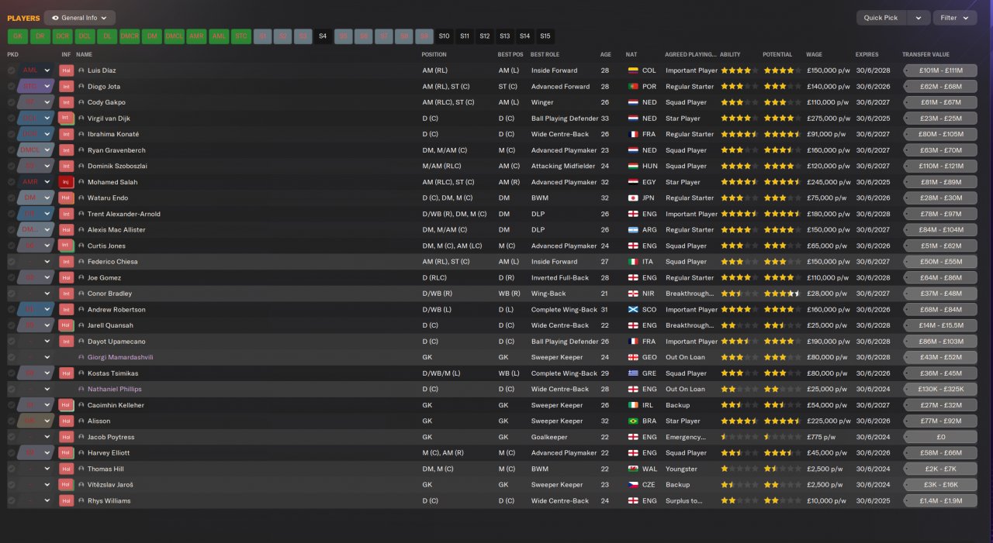Viewport: 993px width, 543px height.
Task: Click the profile icon beside Harvey Elliott
Action: [81, 453]
